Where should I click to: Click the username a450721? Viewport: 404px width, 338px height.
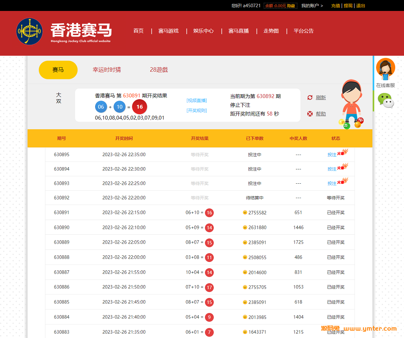pyautogui.click(x=252, y=6)
